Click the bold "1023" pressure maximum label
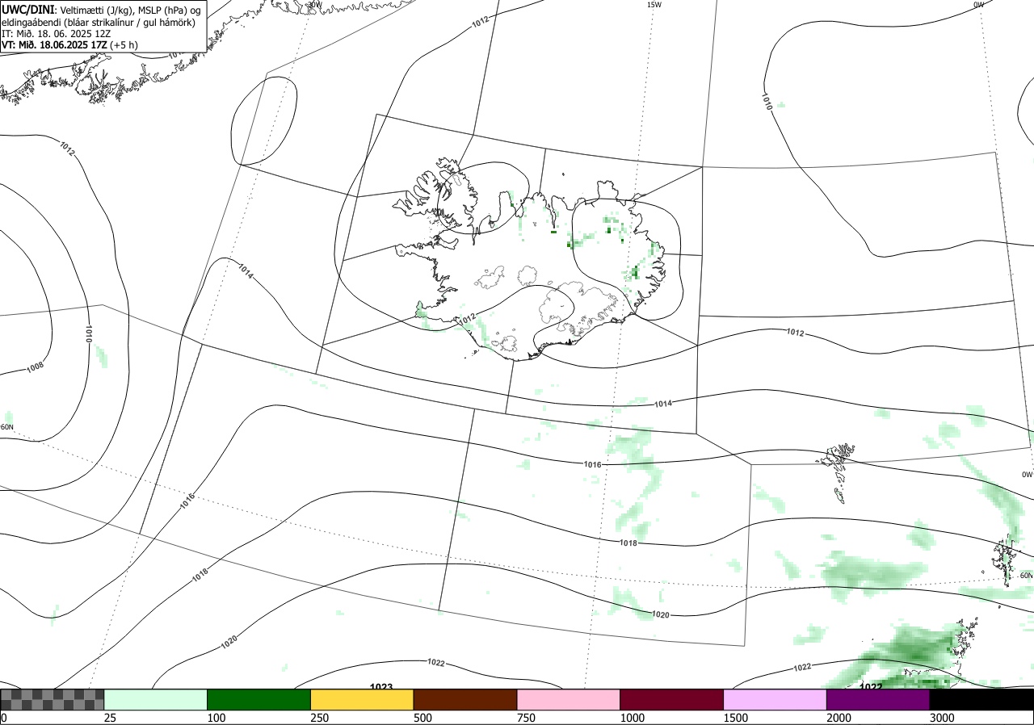 381,687
